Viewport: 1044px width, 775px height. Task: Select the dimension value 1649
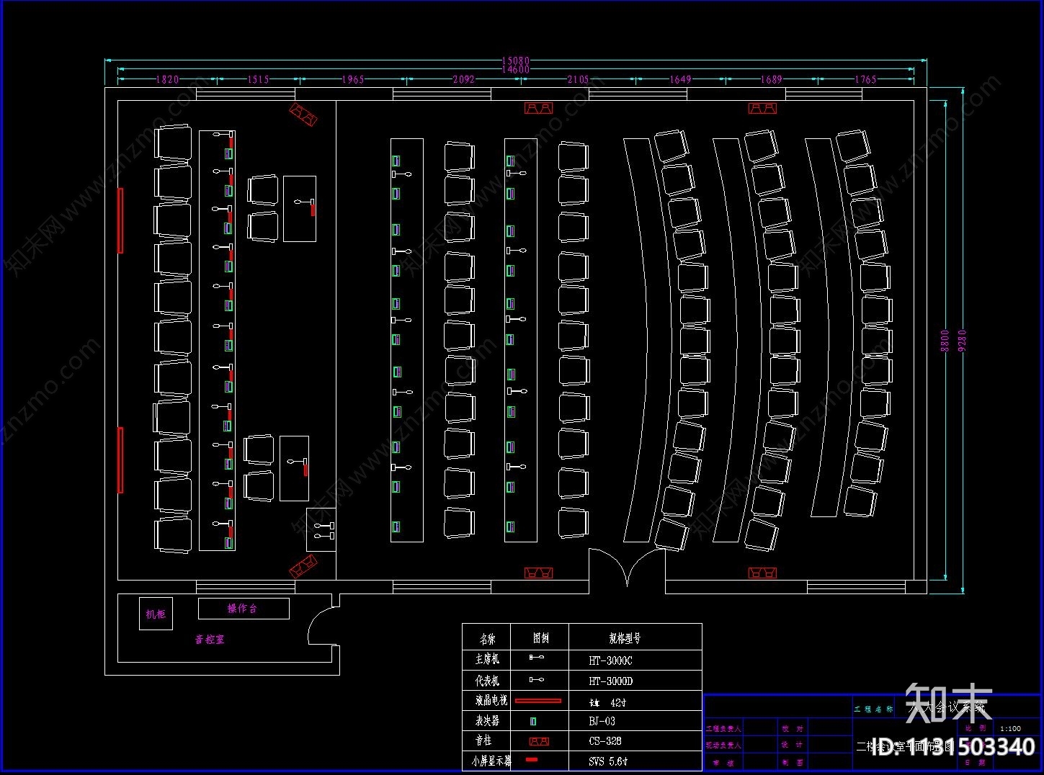(680, 79)
